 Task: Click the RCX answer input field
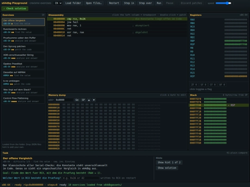click(81, 178)
